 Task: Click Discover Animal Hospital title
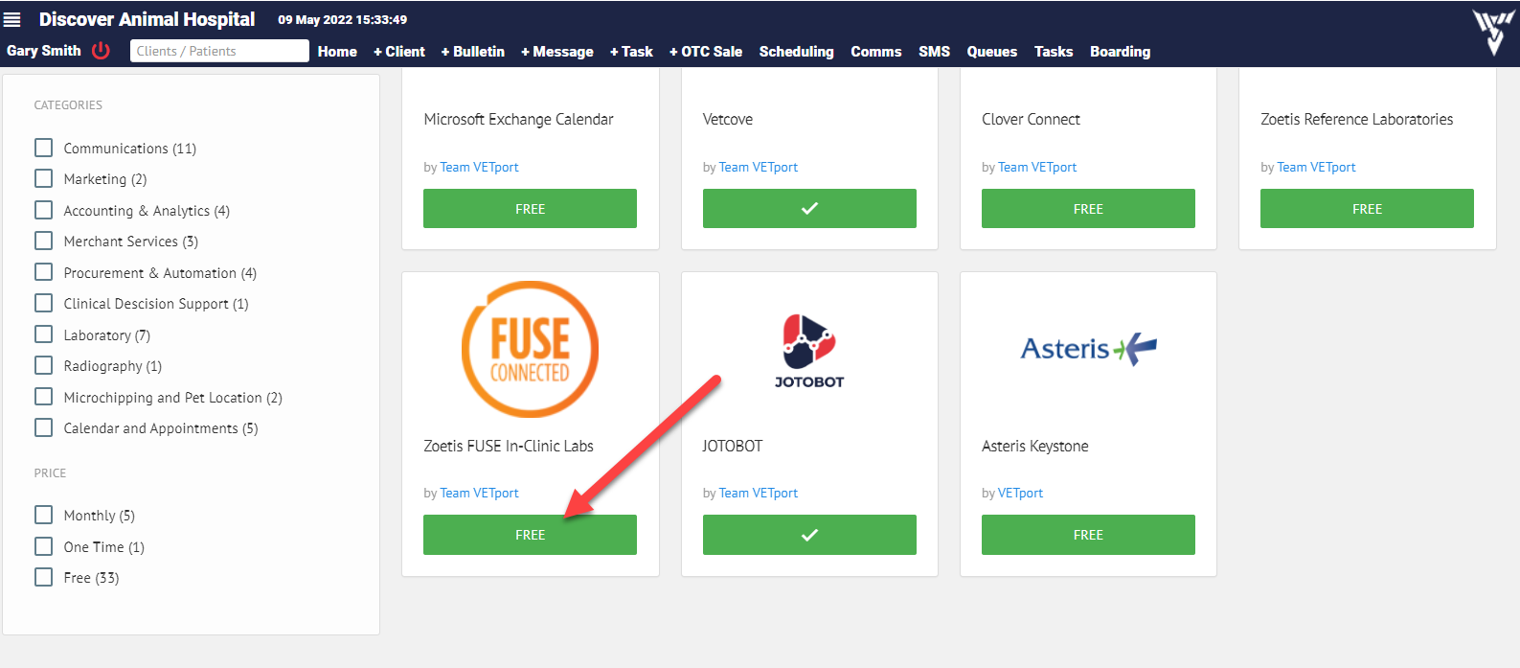147,19
